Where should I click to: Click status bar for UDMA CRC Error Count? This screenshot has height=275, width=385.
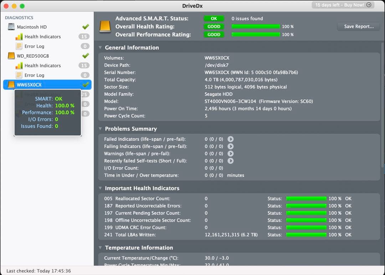306,227
